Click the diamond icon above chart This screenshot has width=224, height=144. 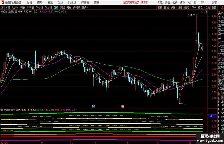202,12
